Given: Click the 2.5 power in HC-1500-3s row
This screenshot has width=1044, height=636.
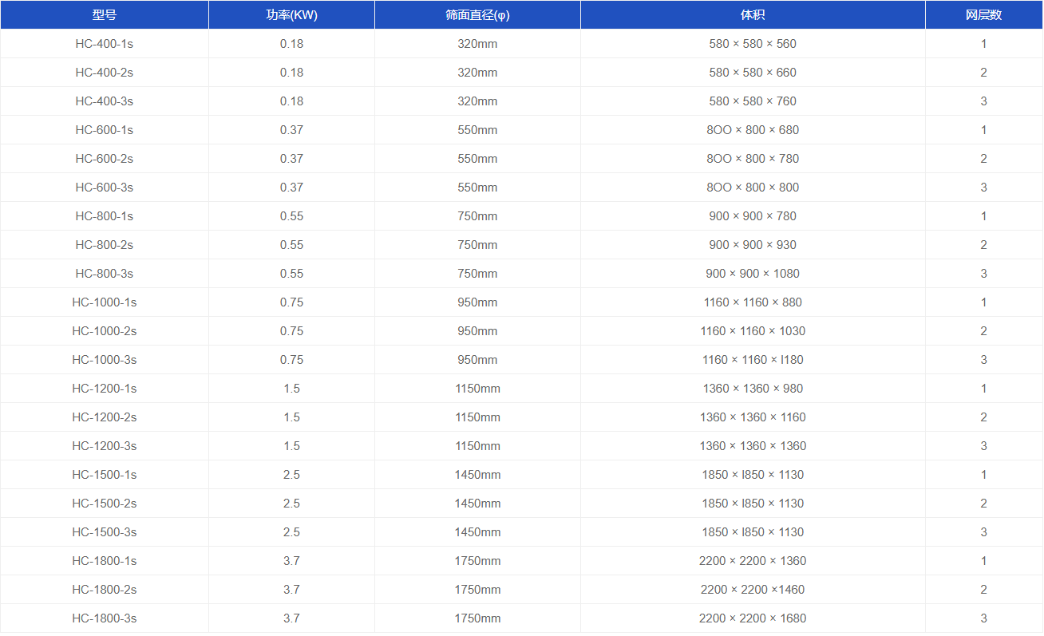Looking at the screenshot, I should coord(292,532).
